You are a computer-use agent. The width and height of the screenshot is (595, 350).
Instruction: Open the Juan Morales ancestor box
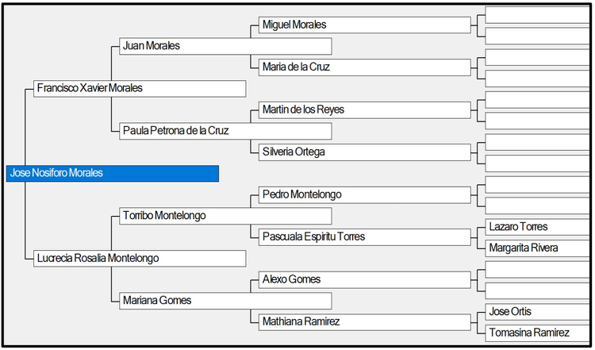point(225,46)
